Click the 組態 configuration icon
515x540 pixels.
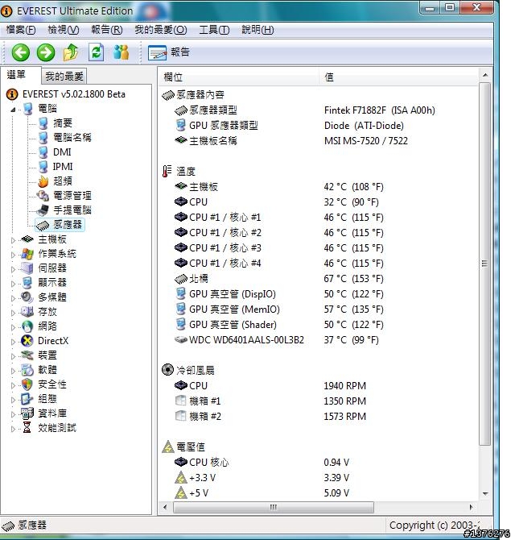point(27,399)
